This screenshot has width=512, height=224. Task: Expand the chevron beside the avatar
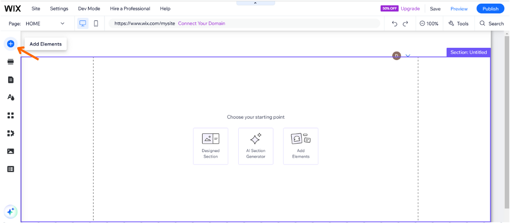tap(408, 55)
